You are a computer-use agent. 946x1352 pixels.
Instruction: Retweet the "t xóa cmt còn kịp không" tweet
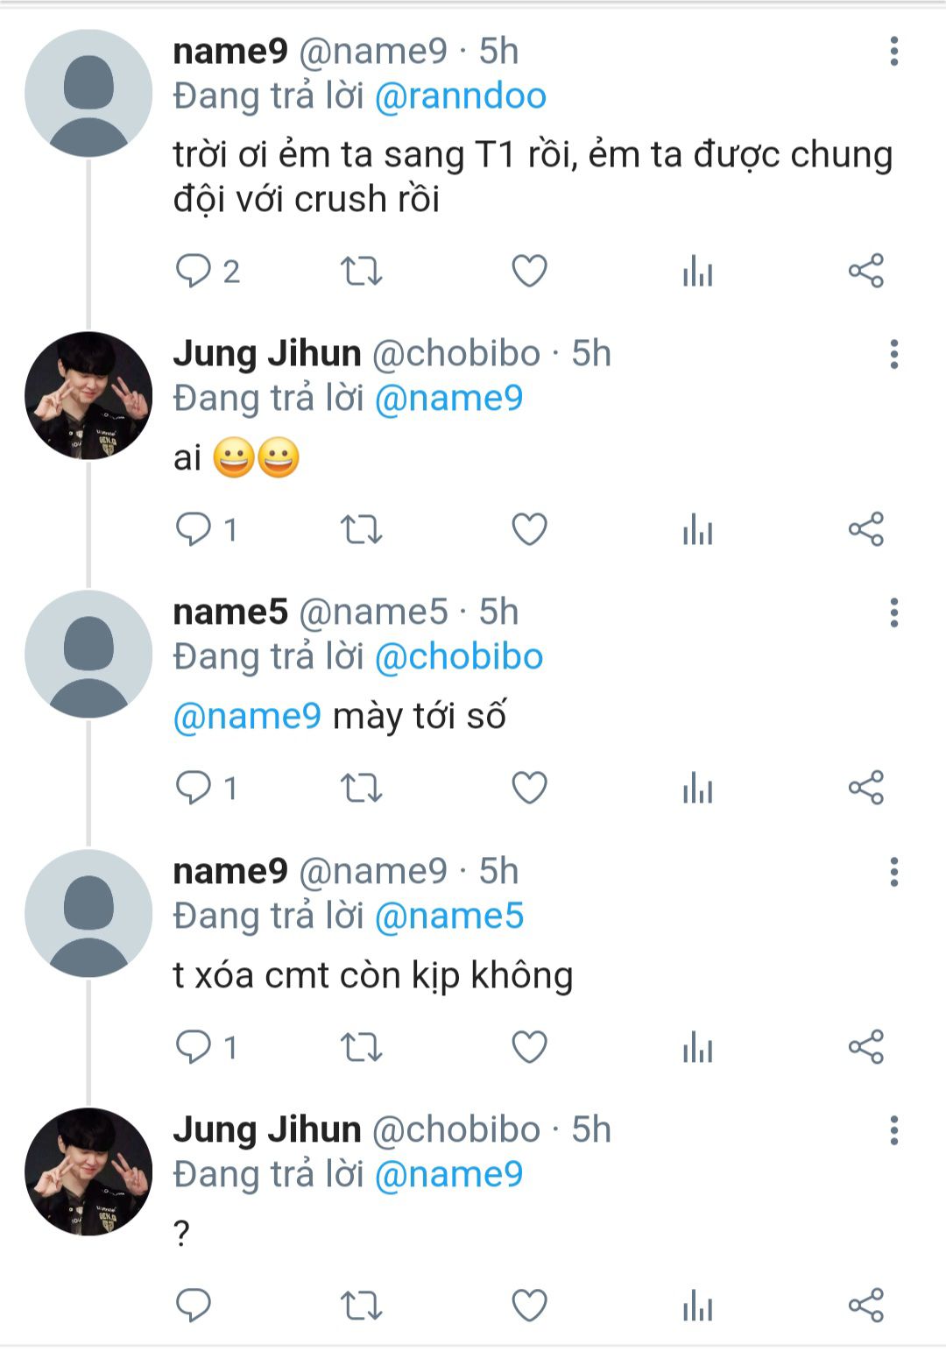361,1047
